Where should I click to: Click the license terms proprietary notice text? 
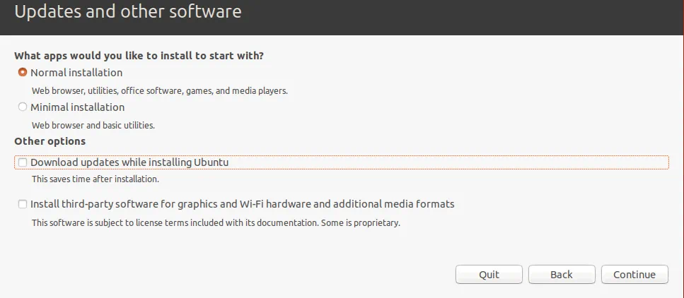coord(216,223)
